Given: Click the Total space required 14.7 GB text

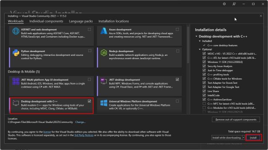Looking at the screenshot, I should 244,131.
